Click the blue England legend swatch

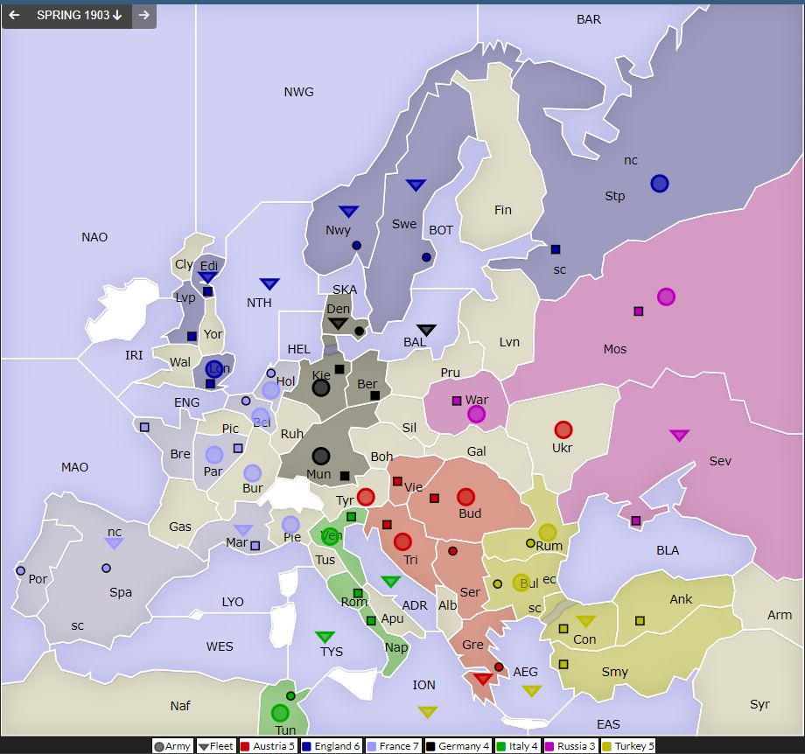tap(306, 746)
